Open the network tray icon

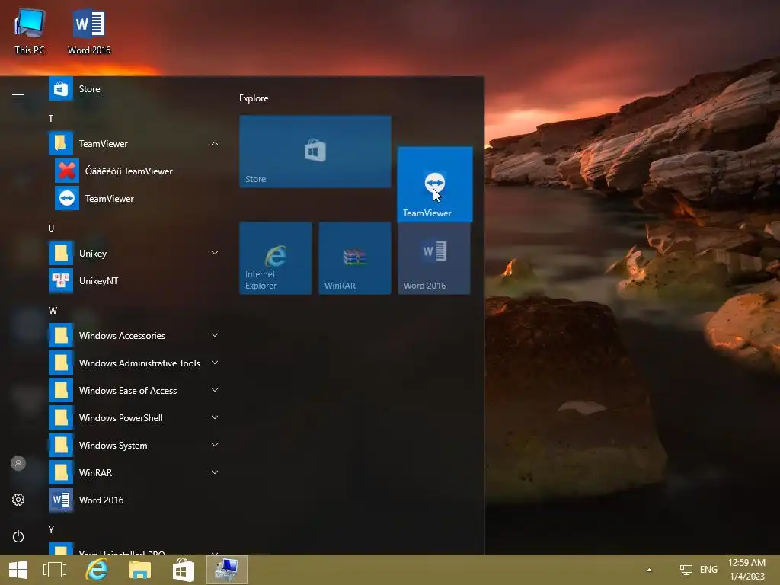coord(686,570)
